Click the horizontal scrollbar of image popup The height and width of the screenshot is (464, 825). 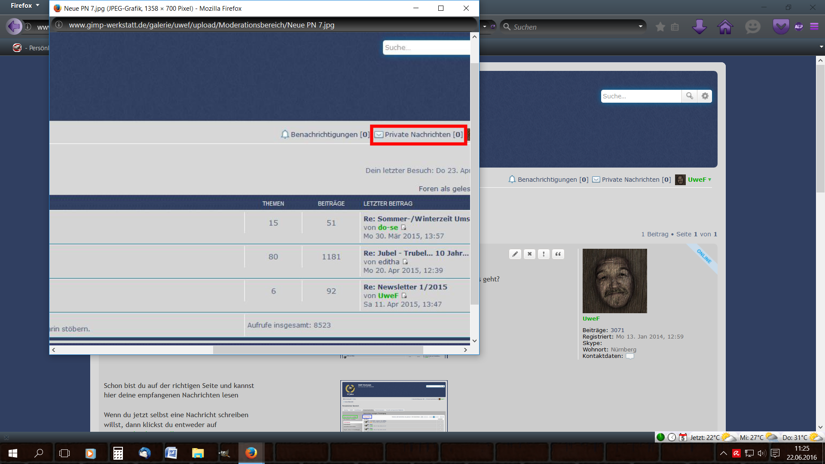click(x=318, y=350)
